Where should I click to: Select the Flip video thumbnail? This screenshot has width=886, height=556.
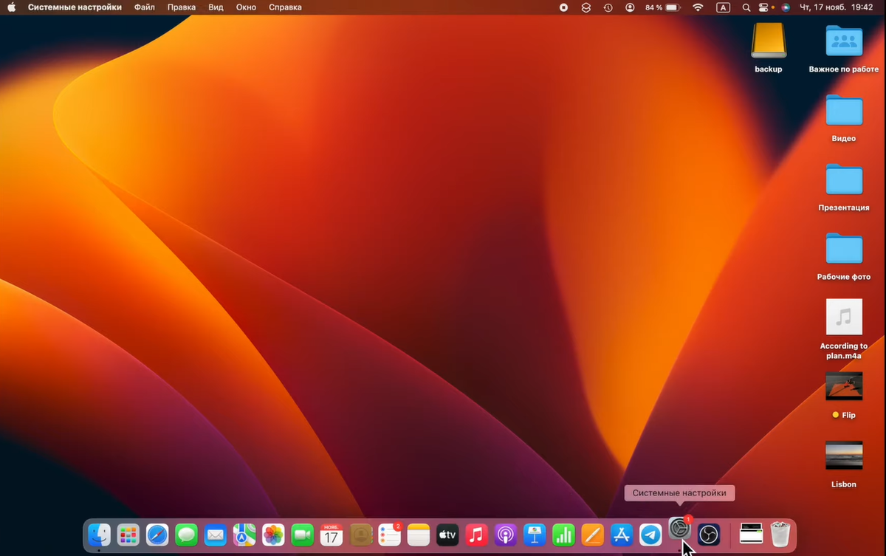pyautogui.click(x=844, y=387)
